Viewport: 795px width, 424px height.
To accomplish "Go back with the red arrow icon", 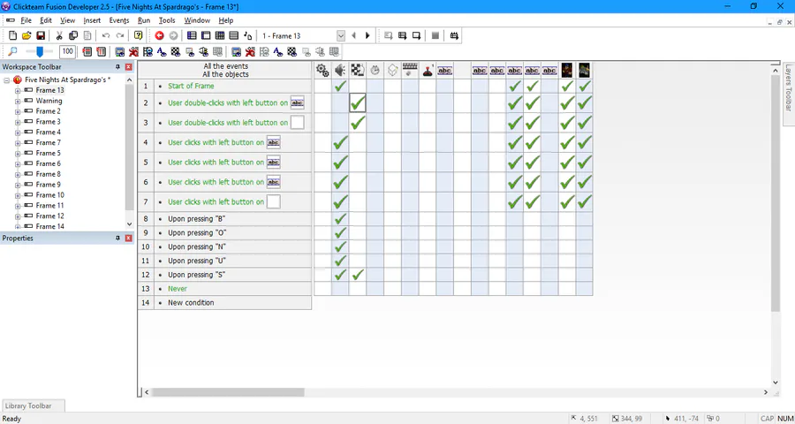I will (159, 35).
